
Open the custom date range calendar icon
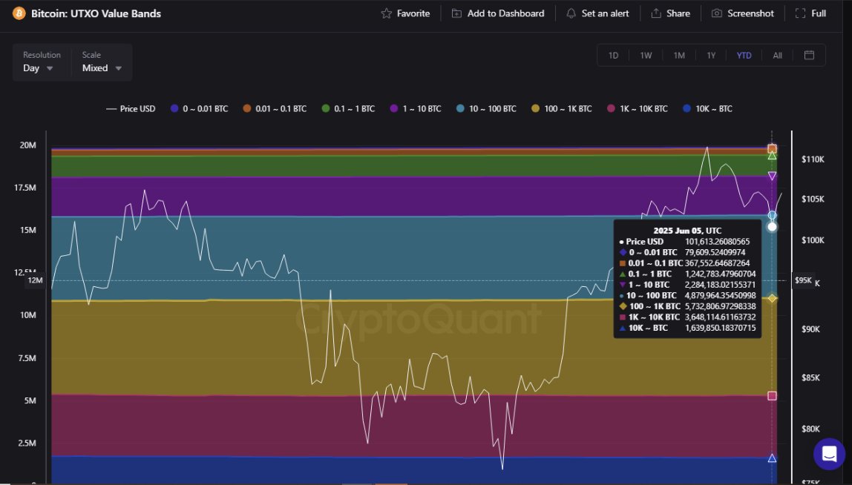(810, 55)
